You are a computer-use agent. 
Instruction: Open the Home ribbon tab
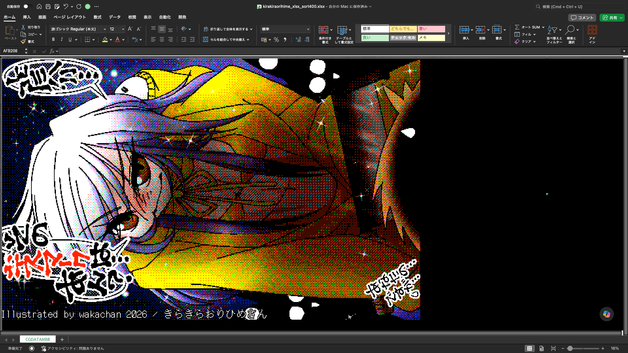(9, 17)
